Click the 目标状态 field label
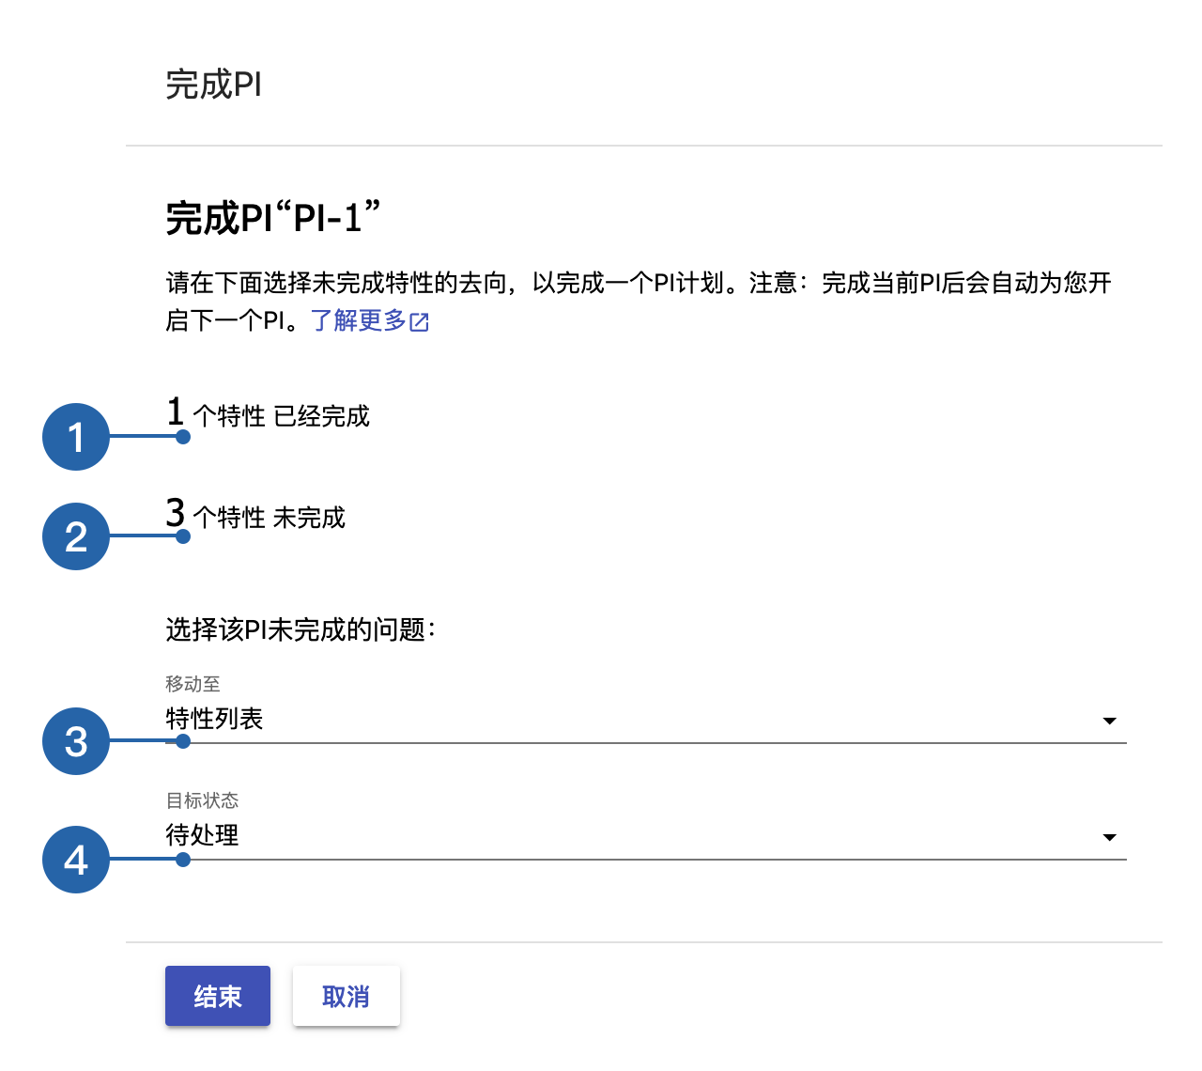 pos(203,800)
